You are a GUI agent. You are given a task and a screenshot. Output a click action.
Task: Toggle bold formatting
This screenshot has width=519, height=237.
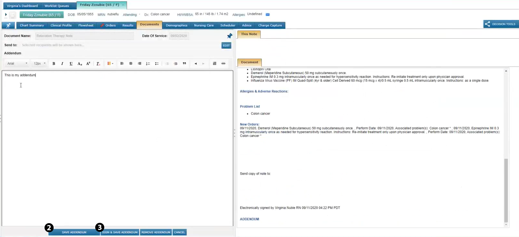54,64
